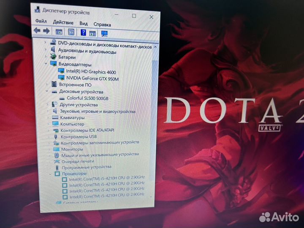Click the keyboard icon beside Клавиатуры
Image resolution: width=304 pixels, height=228 pixels.
tap(55, 117)
